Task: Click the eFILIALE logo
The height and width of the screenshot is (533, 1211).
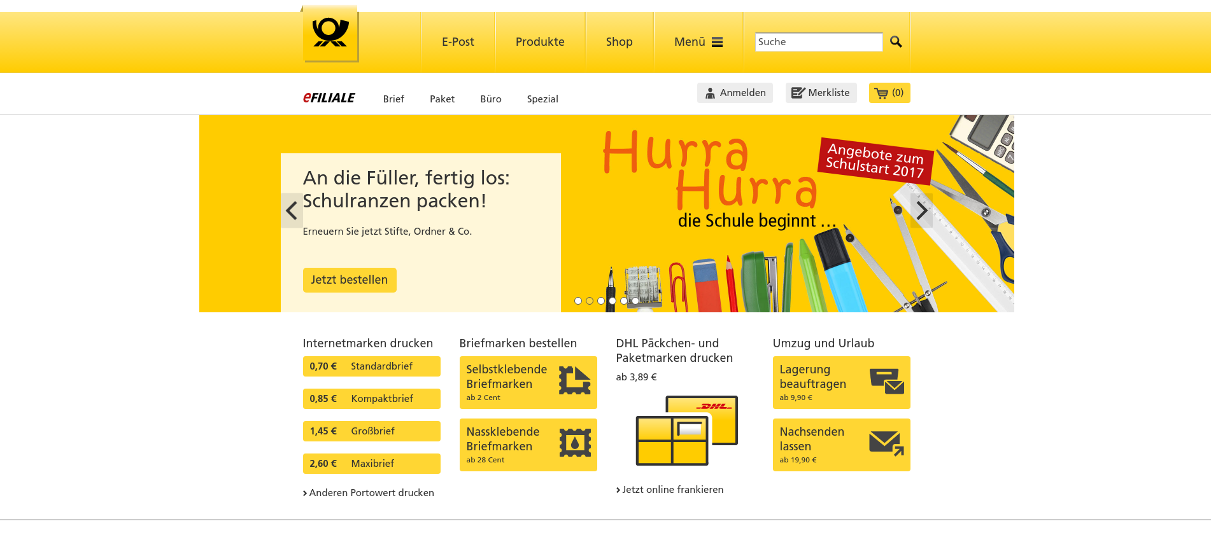Action: [329, 97]
